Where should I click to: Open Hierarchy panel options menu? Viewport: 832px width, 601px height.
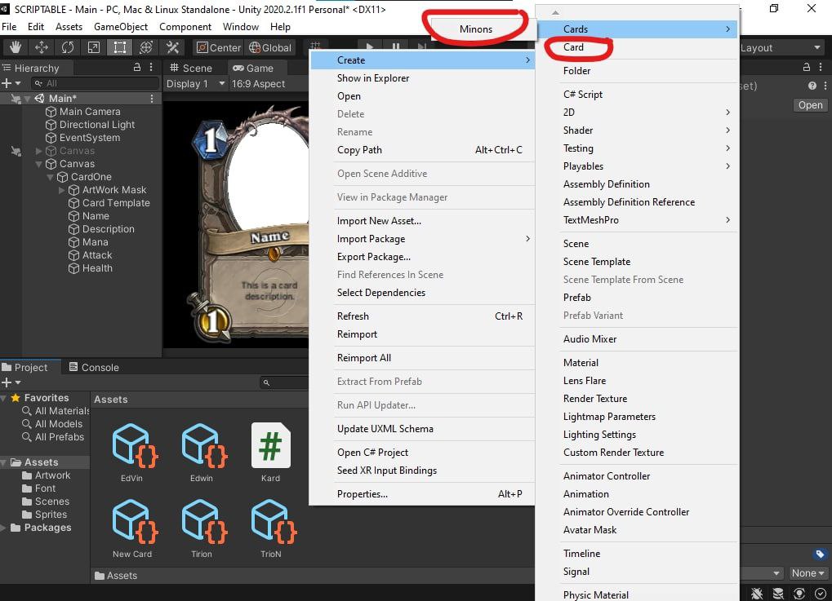[x=151, y=68]
